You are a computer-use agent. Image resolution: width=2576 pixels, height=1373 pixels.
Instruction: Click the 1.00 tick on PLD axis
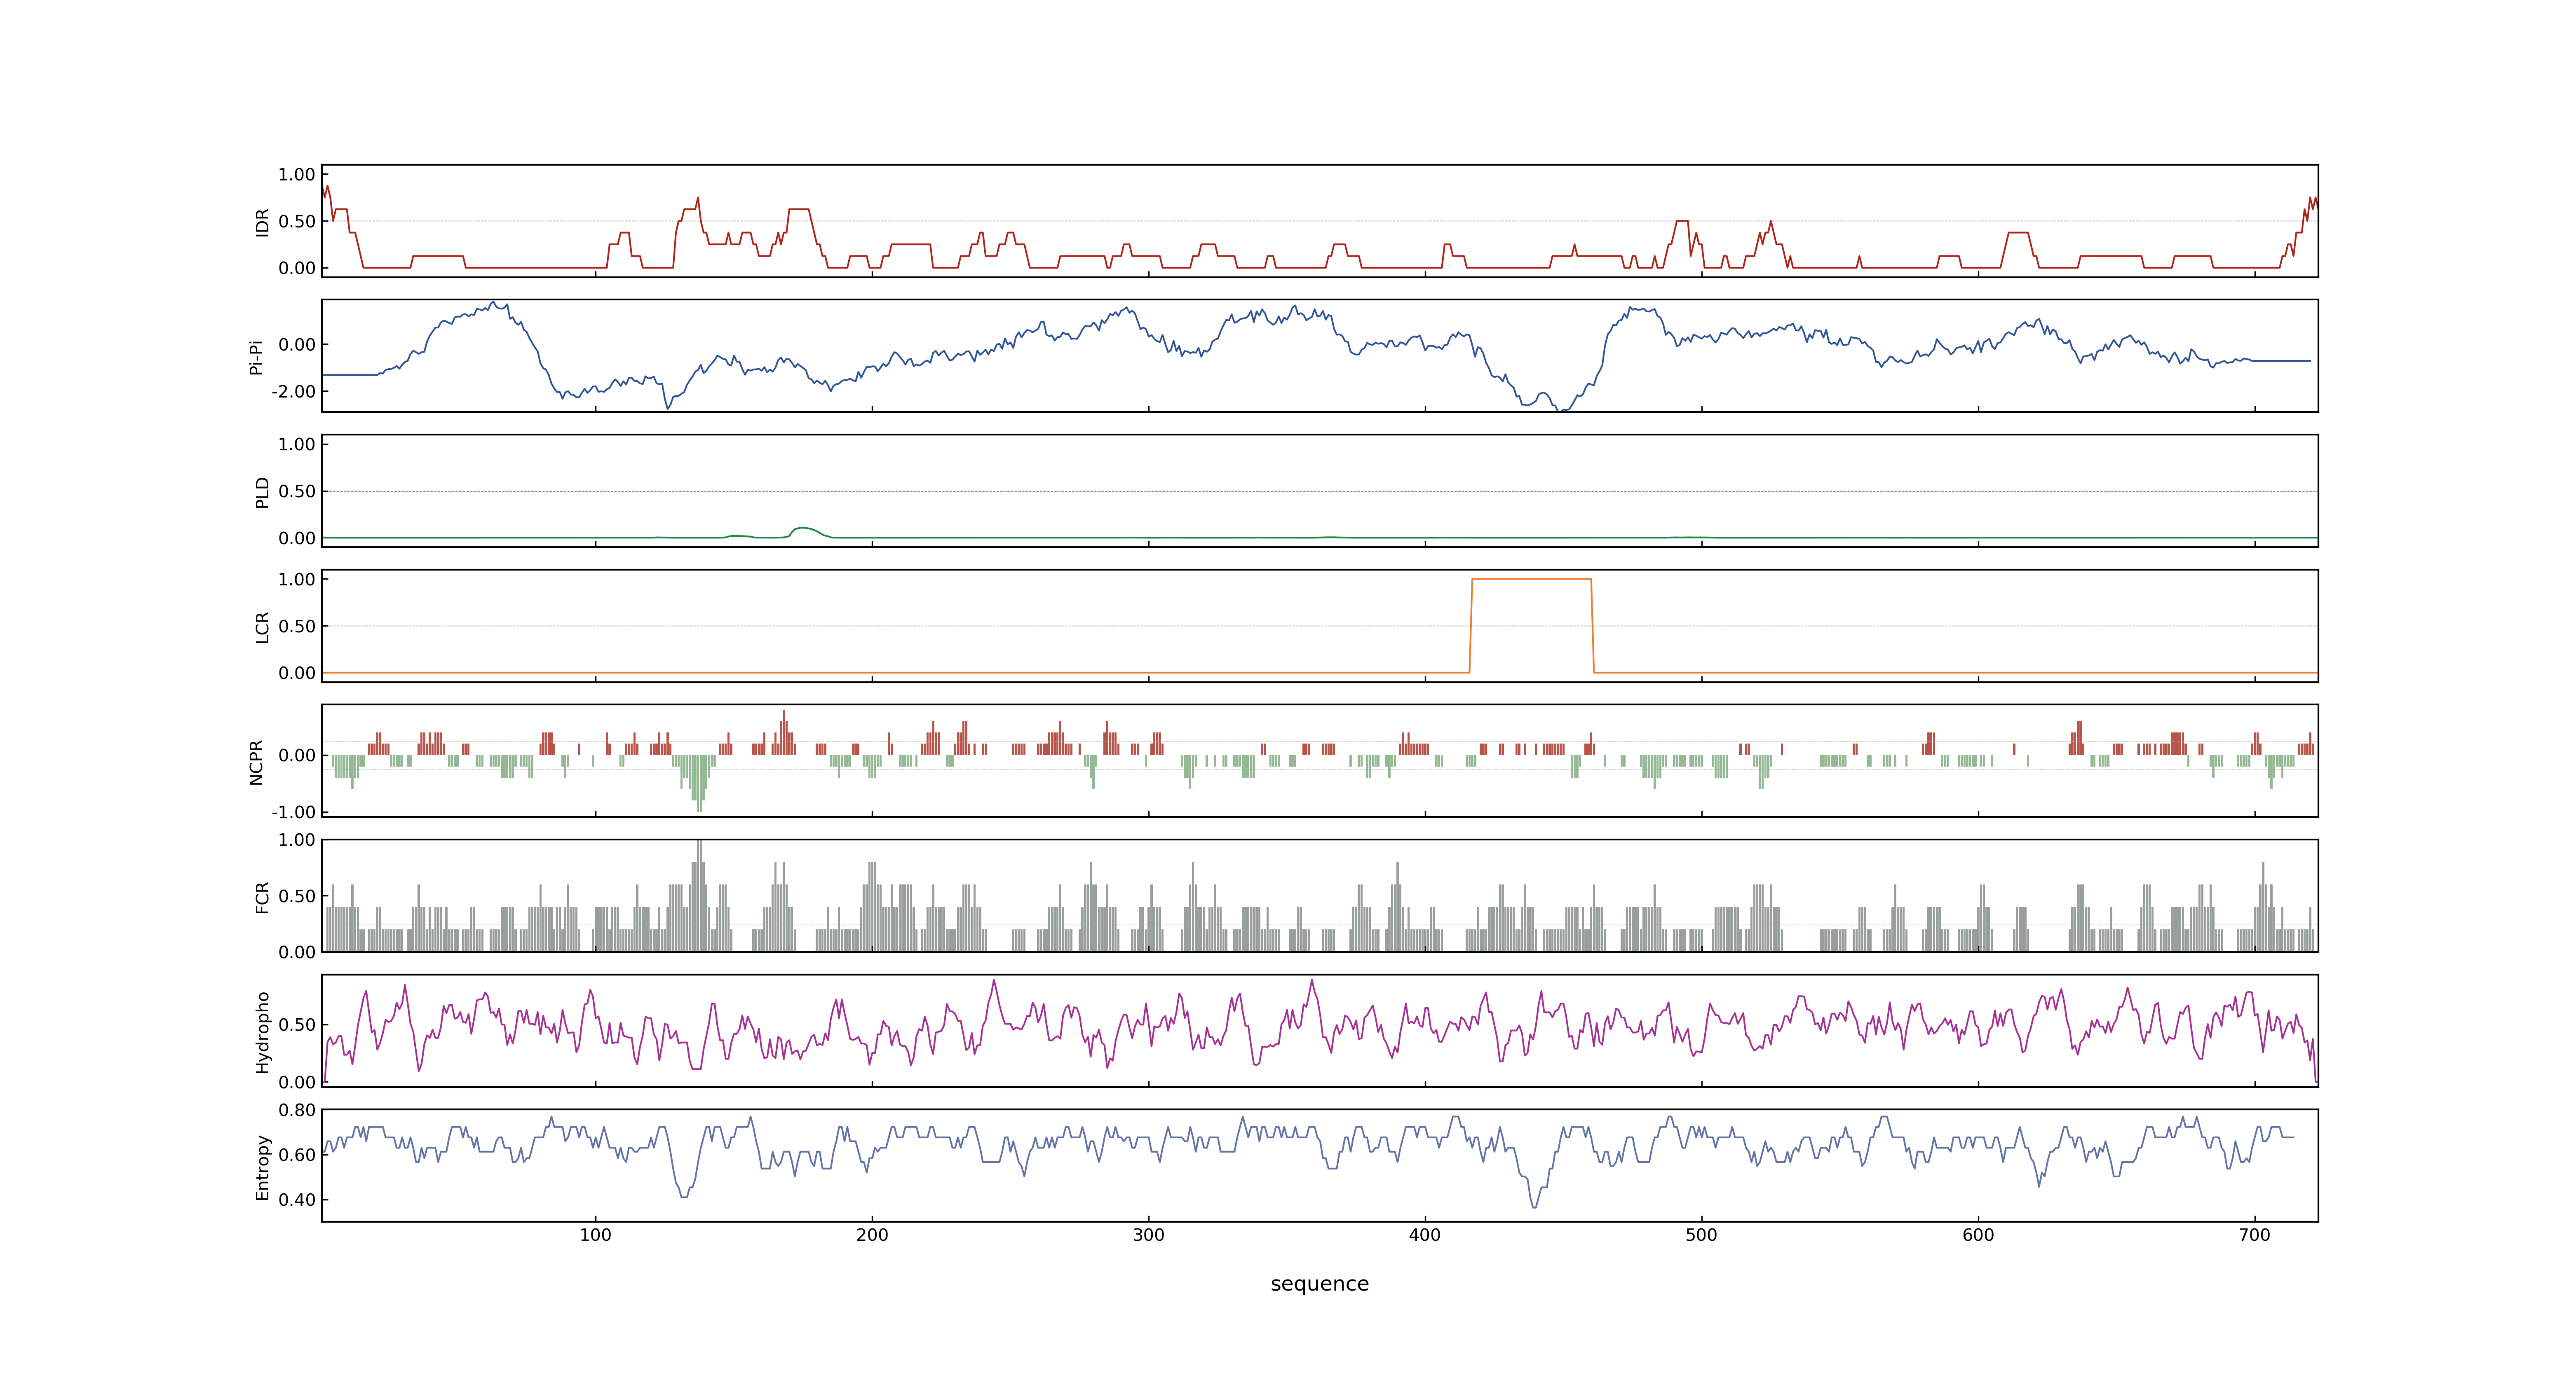coord(297,444)
